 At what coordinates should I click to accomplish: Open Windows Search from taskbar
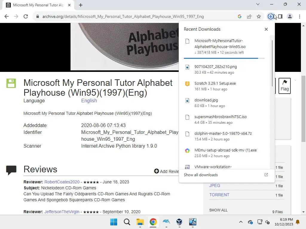127,222
